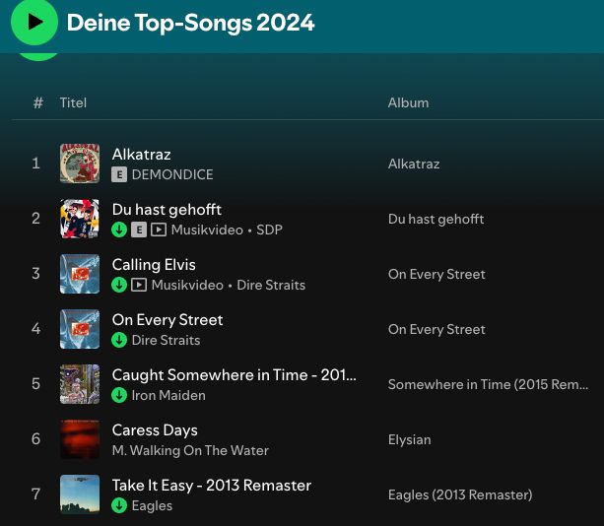This screenshot has height=526, width=604.
Task: Select the song Take It Easy - 2013 Remaster
Action: point(212,486)
